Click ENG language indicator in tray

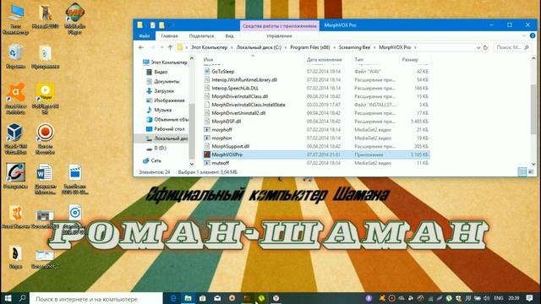point(499,298)
